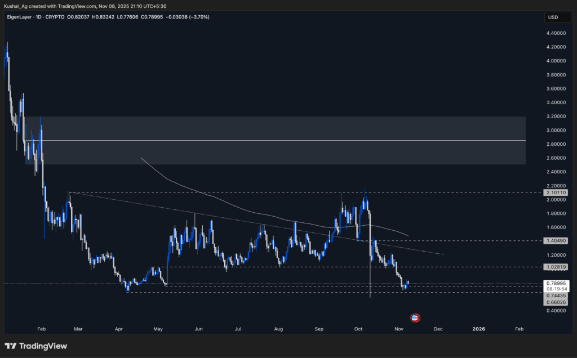The height and width of the screenshot is (358, 577).
Task: Click the Jun label on time axis
Action: tap(198, 329)
